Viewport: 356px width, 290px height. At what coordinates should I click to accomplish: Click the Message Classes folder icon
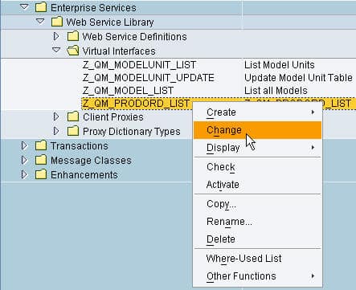pos(41,160)
